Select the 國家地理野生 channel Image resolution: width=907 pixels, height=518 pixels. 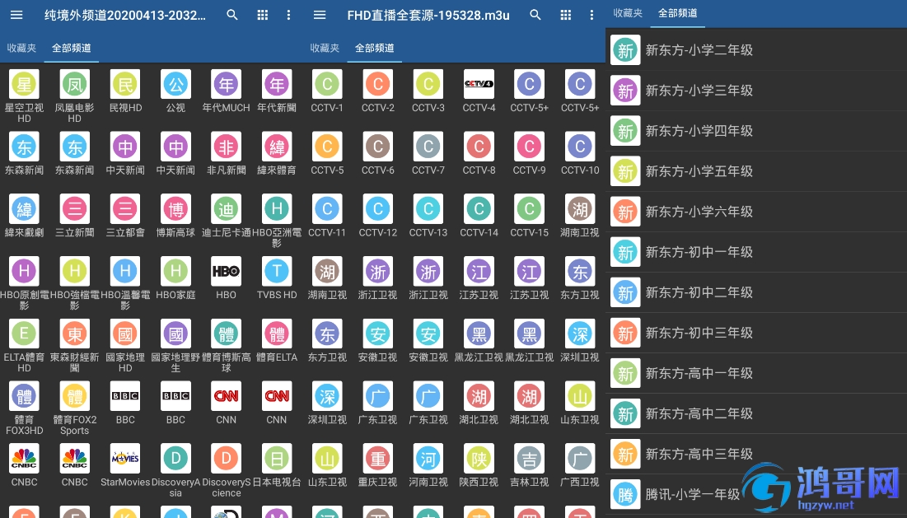click(x=175, y=346)
